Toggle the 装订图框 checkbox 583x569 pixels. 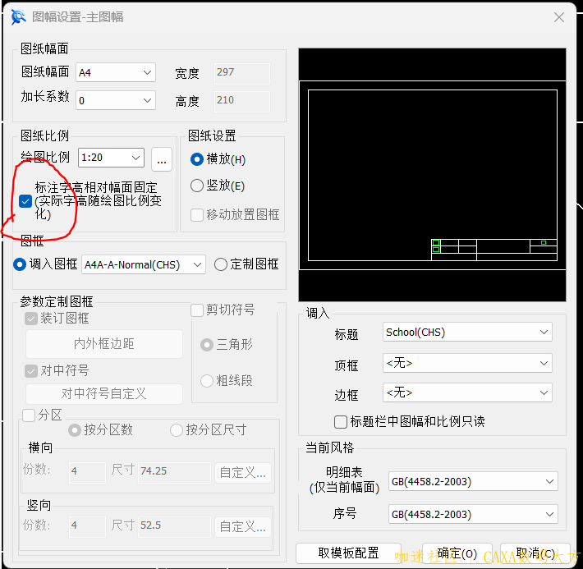(x=31, y=319)
